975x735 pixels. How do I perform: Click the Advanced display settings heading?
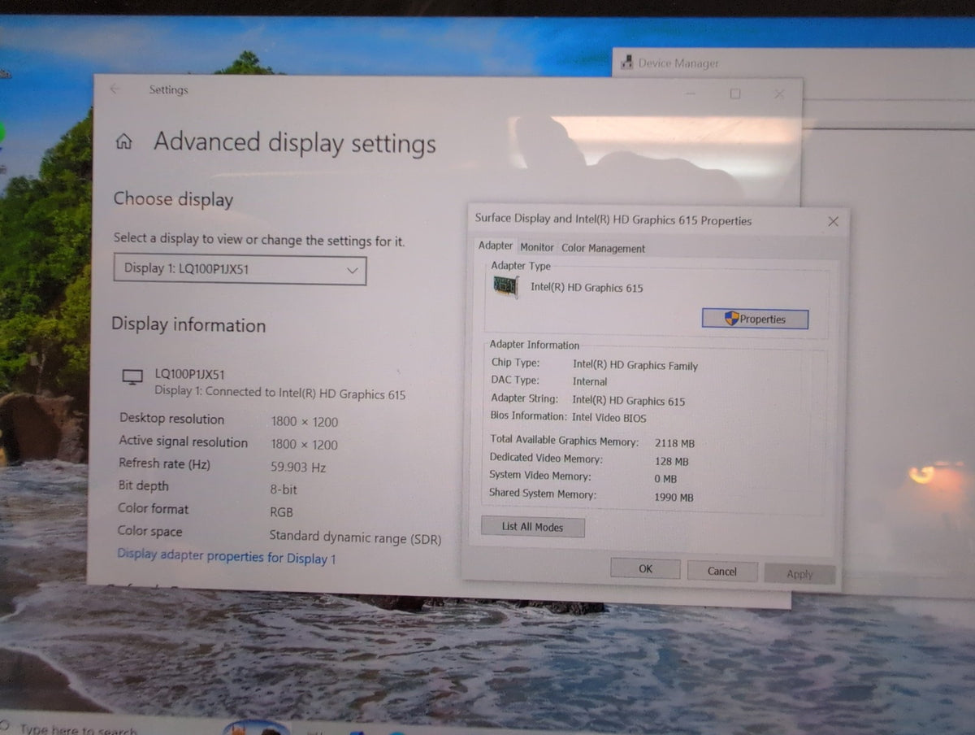(x=295, y=143)
